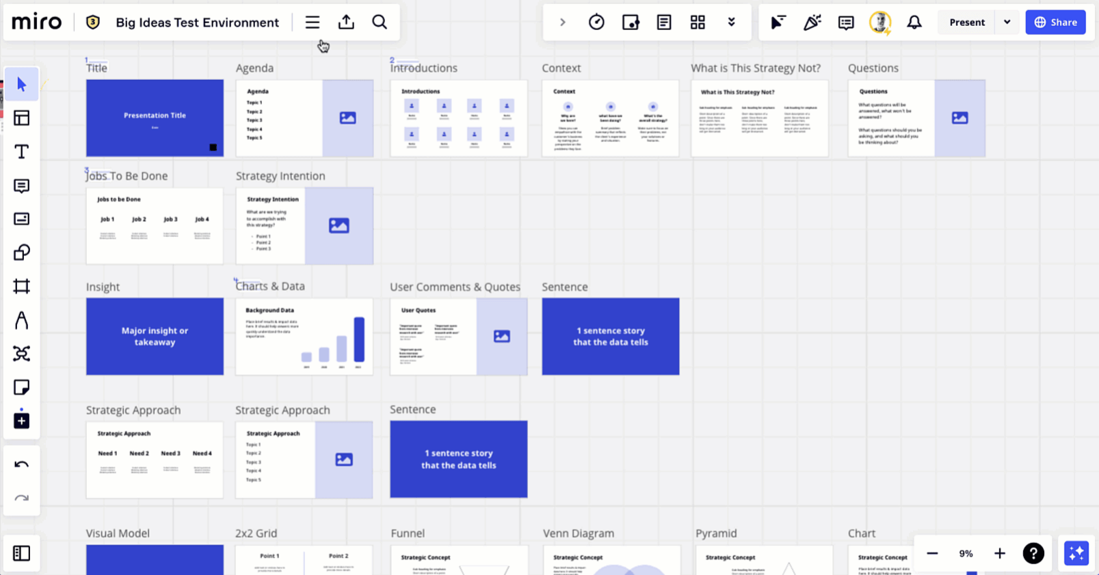The width and height of the screenshot is (1099, 575).
Task: Click the Present button
Action: [x=967, y=23]
